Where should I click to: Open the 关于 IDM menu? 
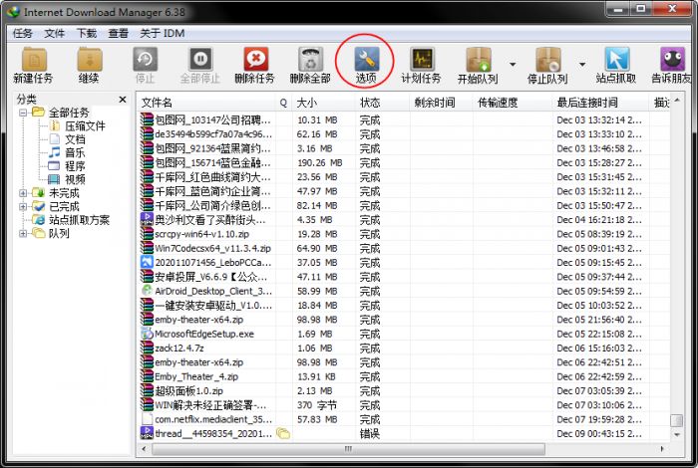tap(162, 33)
